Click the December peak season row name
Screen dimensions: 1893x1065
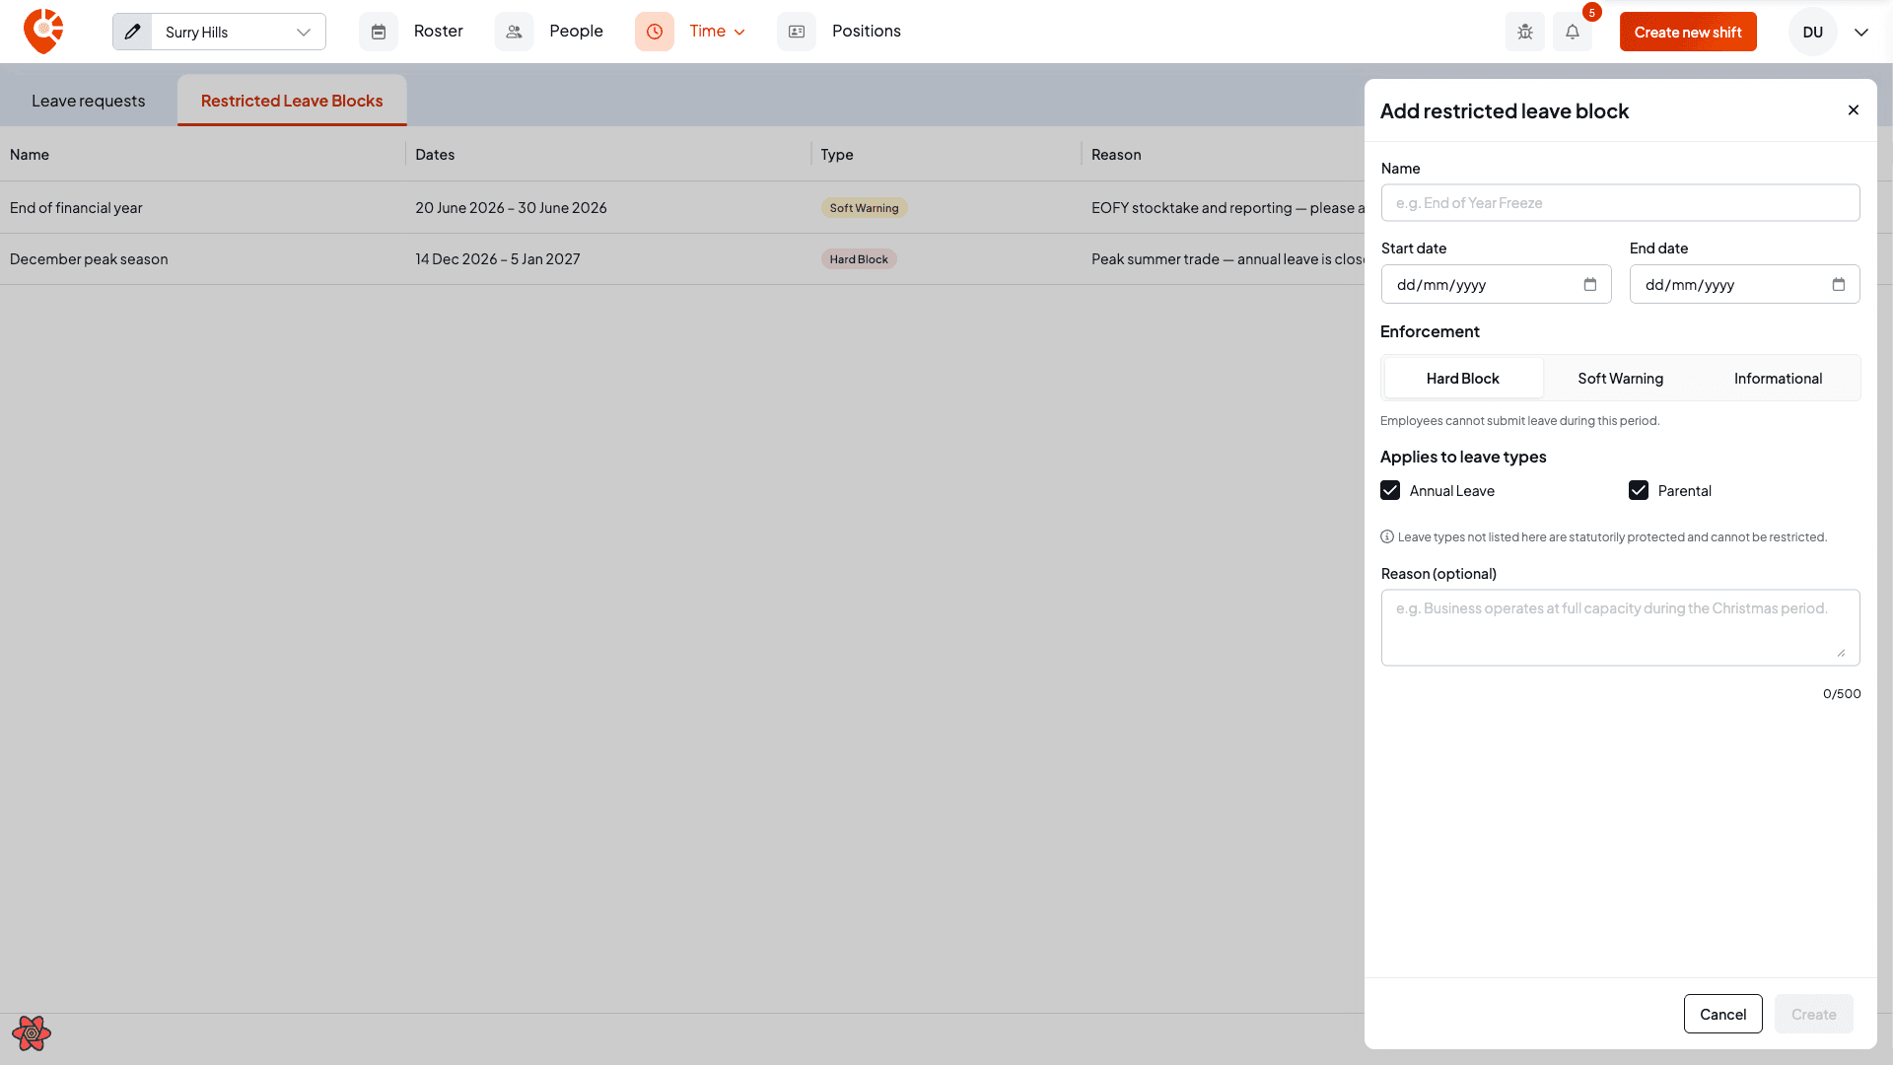89,258
